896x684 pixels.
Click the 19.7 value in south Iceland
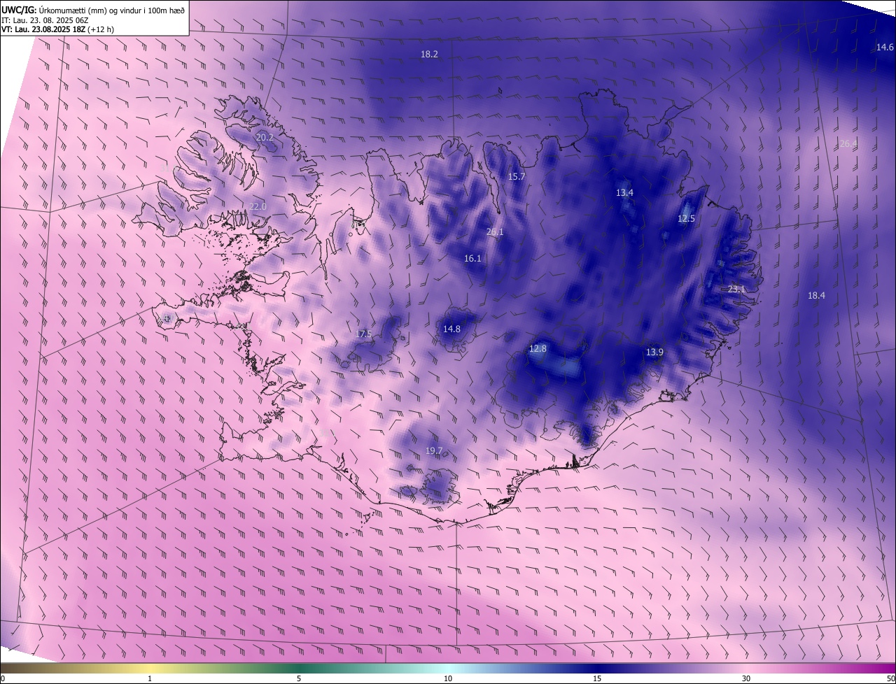[x=434, y=450]
